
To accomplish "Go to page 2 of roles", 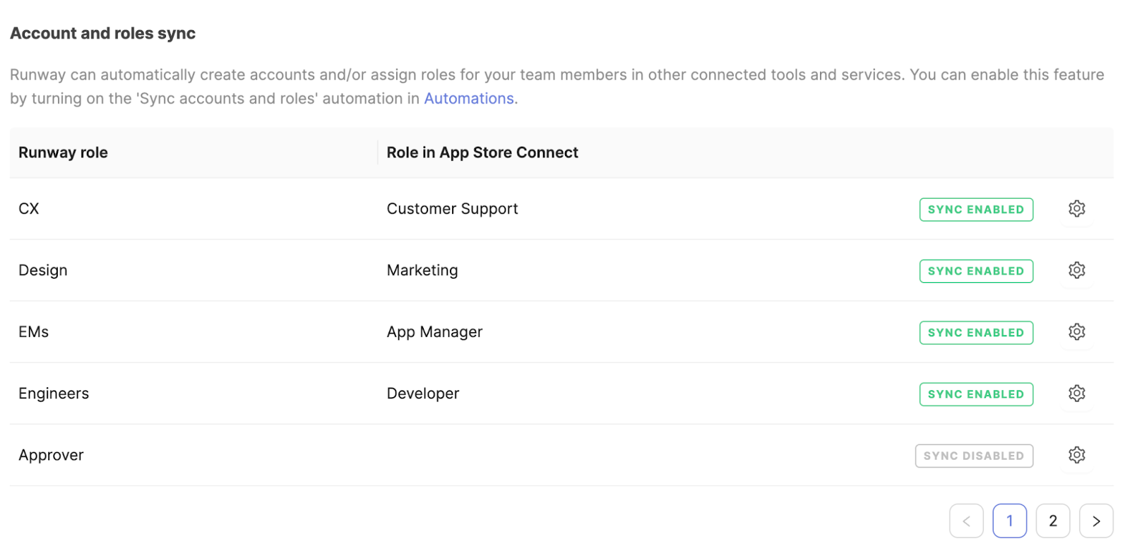I will [x=1052, y=521].
